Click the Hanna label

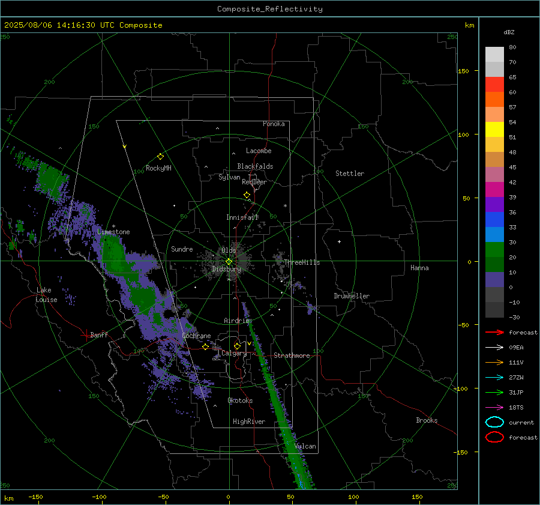(419, 268)
